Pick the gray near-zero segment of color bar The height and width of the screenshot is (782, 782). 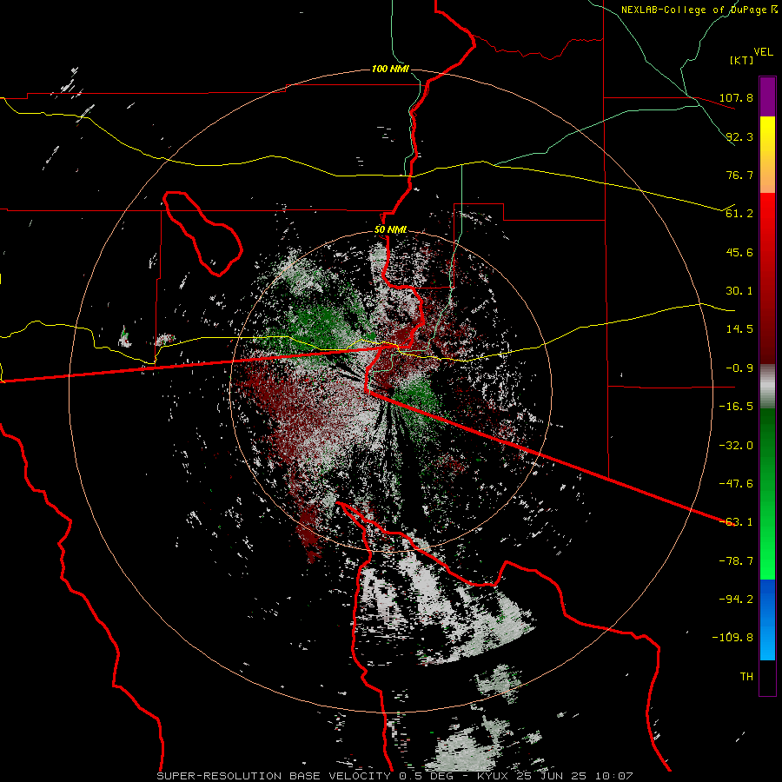pos(767,387)
